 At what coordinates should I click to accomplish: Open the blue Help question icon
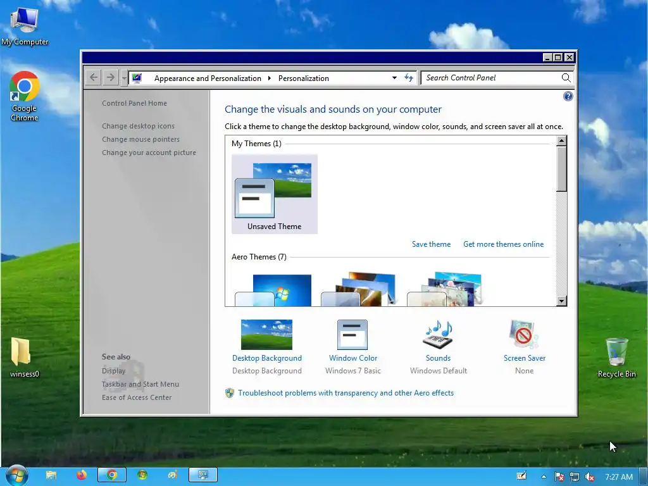pos(568,96)
